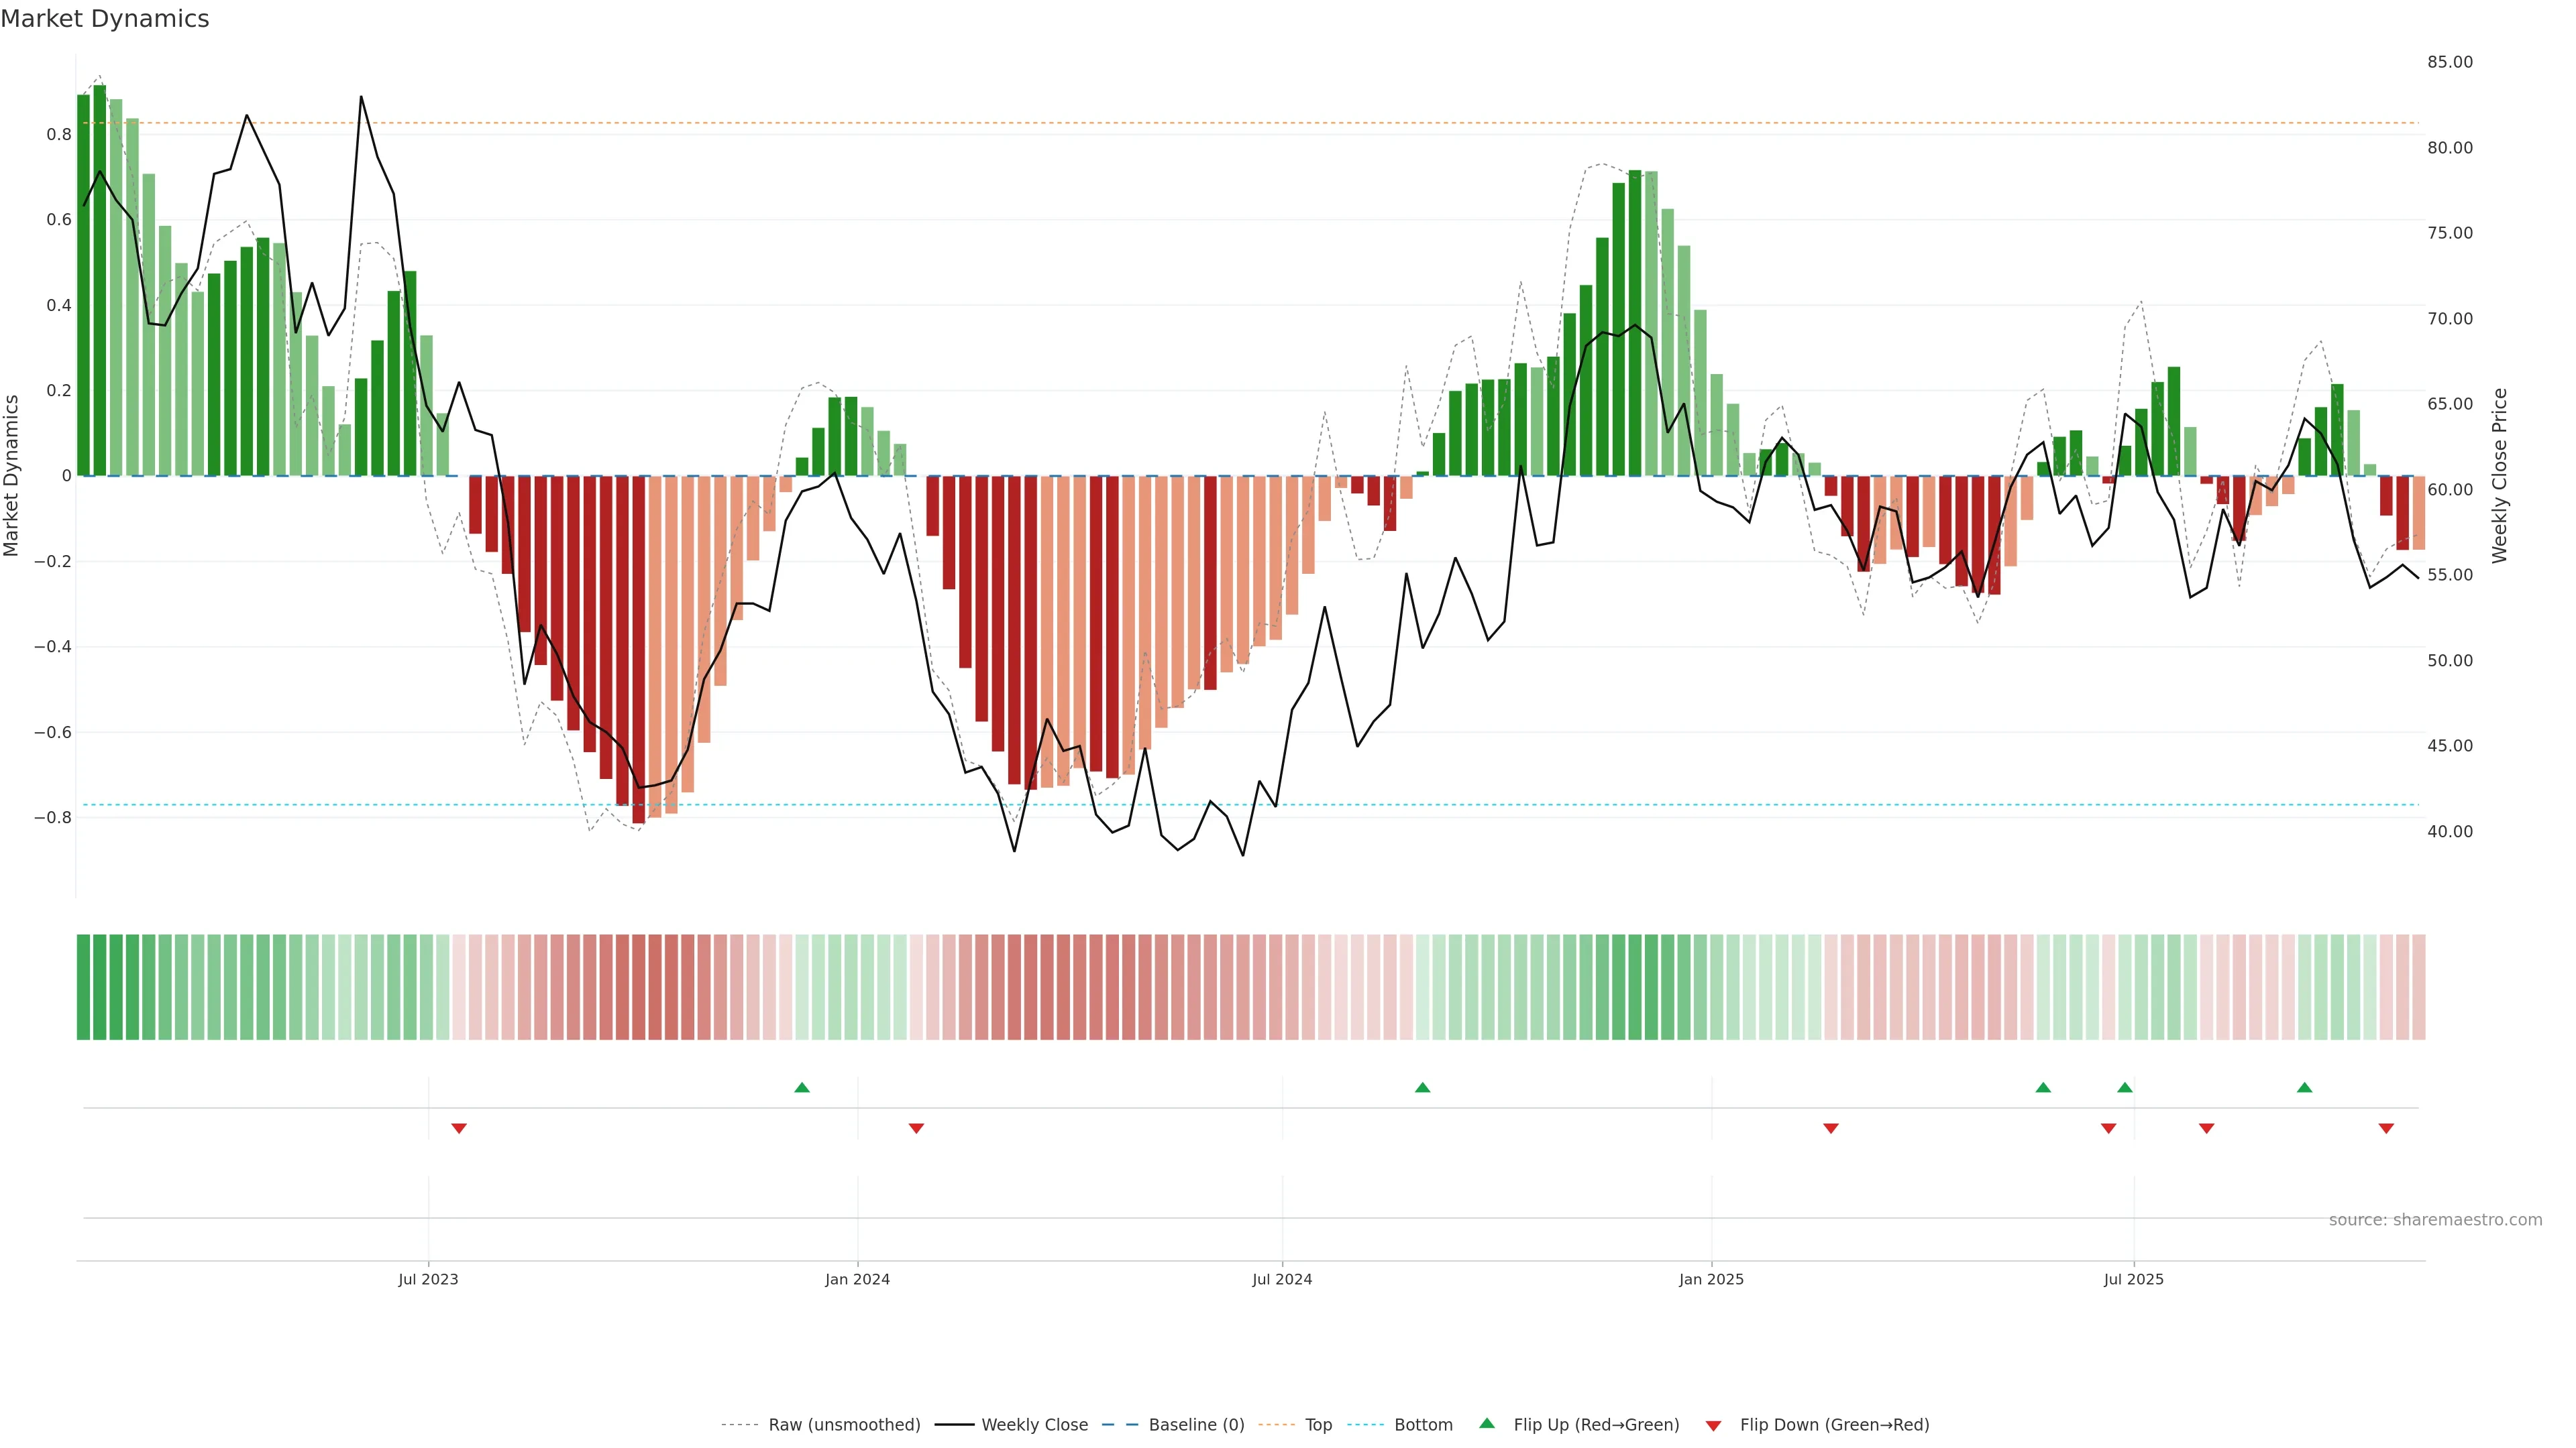Image resolution: width=2576 pixels, height=1448 pixels.
Task: Click the Flip Down marker in early 2025
Action: pos(1831,1128)
